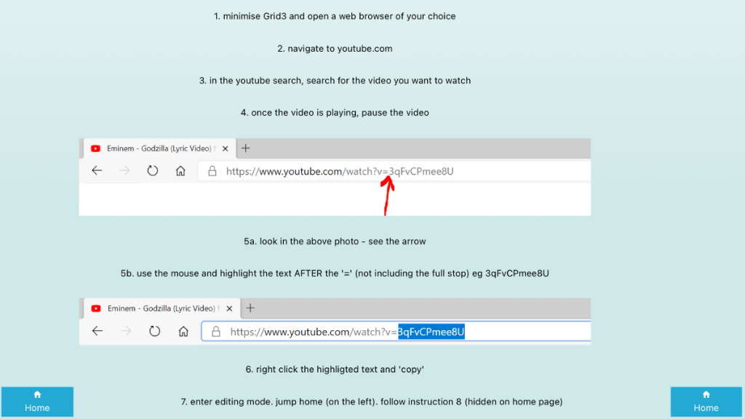Click home icon in lower browser screenshot
Image resolution: width=745 pixels, height=419 pixels.
pos(183,331)
